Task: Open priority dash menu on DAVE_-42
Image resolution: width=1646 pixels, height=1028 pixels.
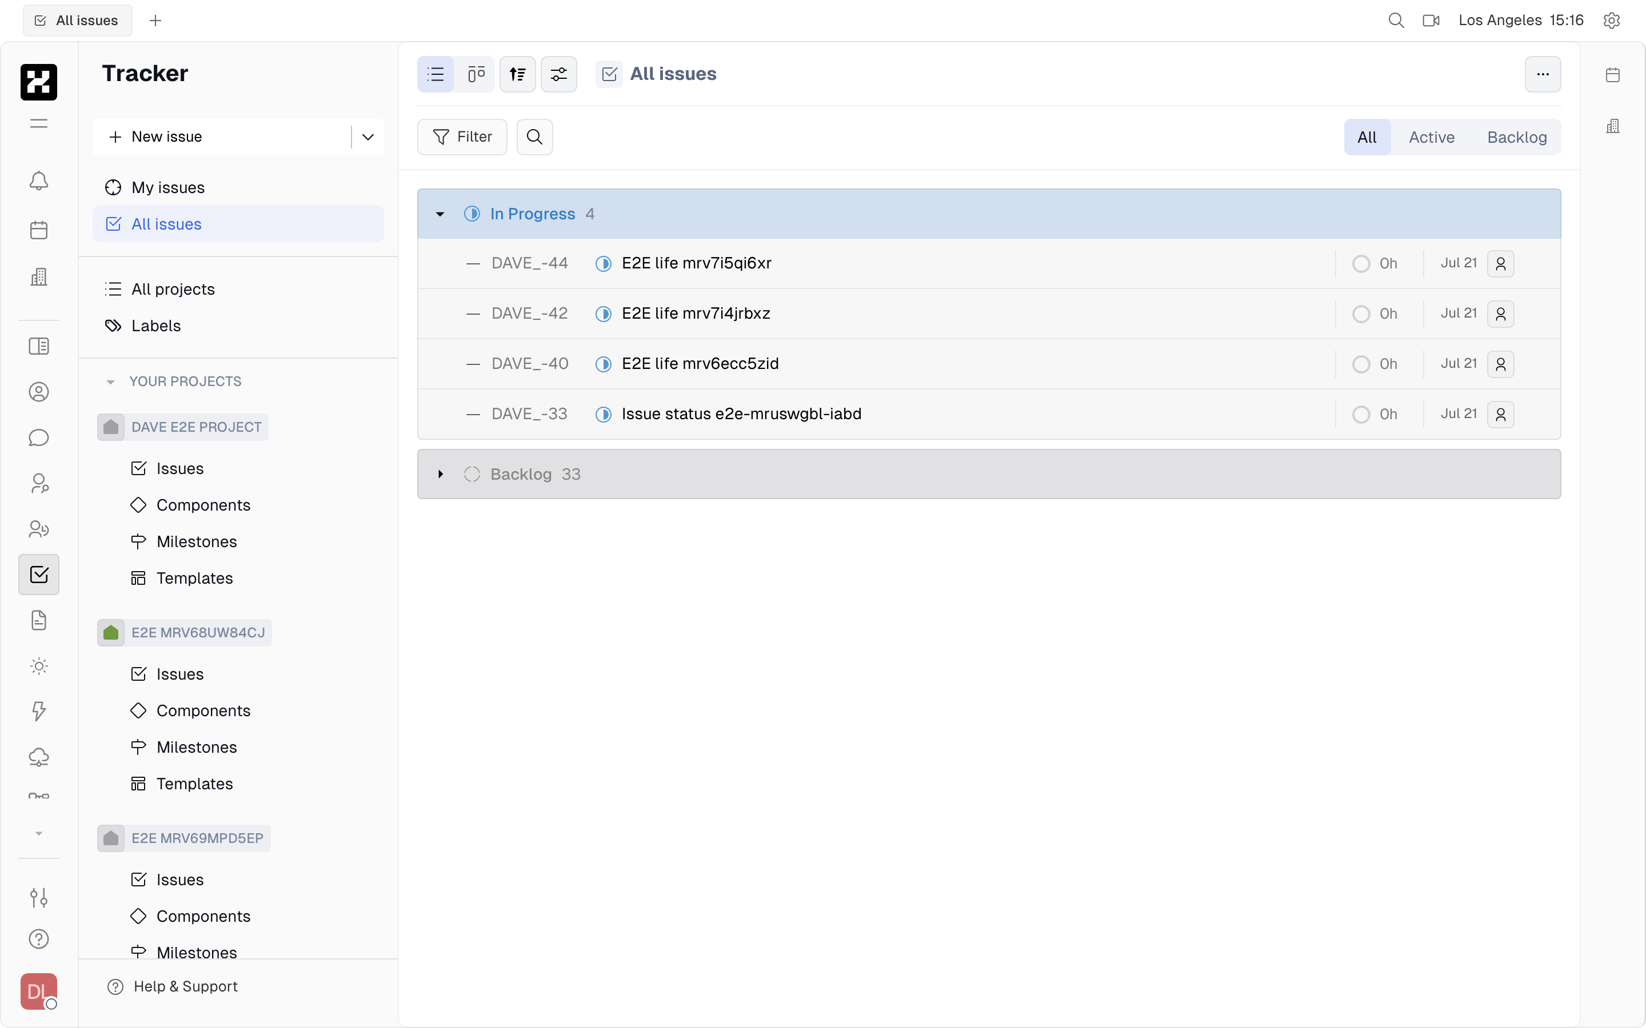Action: pyautogui.click(x=473, y=314)
